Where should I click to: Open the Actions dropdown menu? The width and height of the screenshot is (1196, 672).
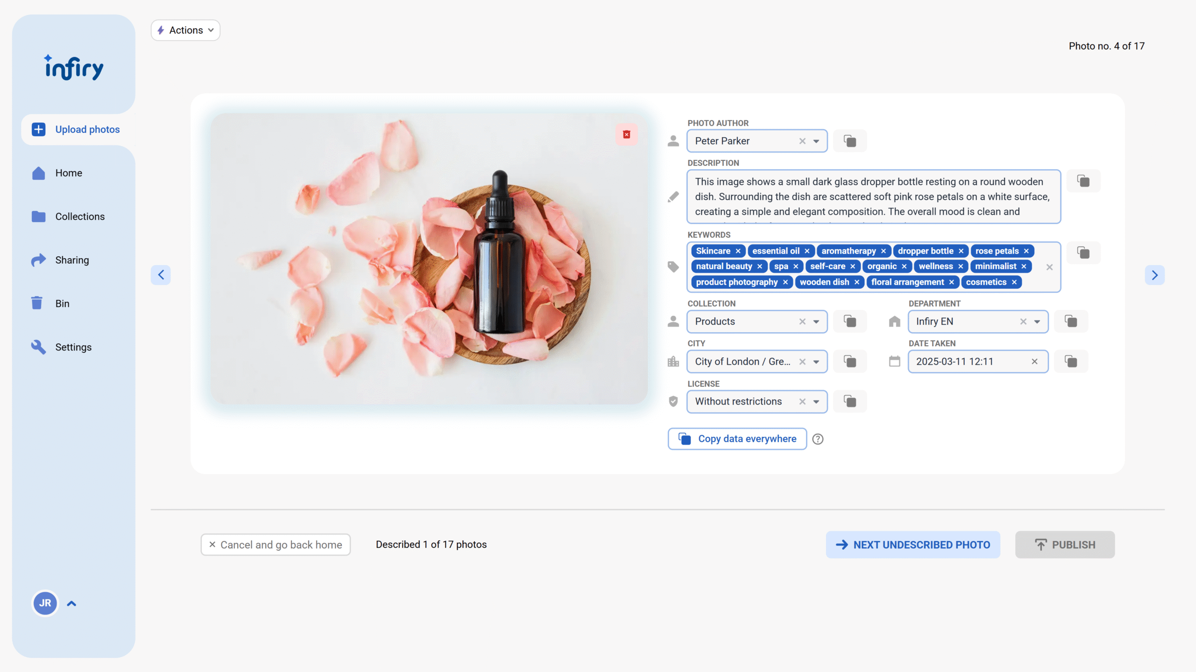[185, 30]
